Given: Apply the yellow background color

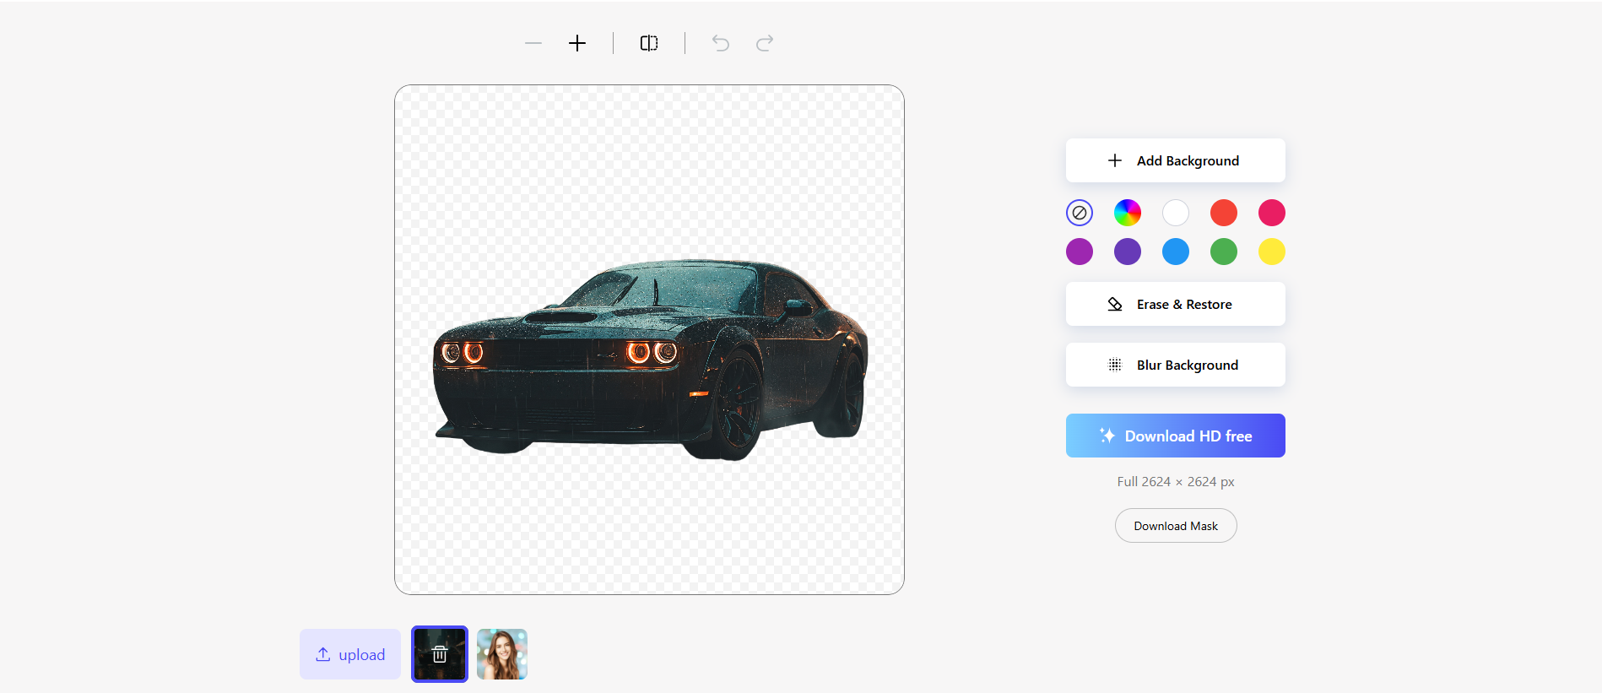Looking at the screenshot, I should (x=1272, y=252).
